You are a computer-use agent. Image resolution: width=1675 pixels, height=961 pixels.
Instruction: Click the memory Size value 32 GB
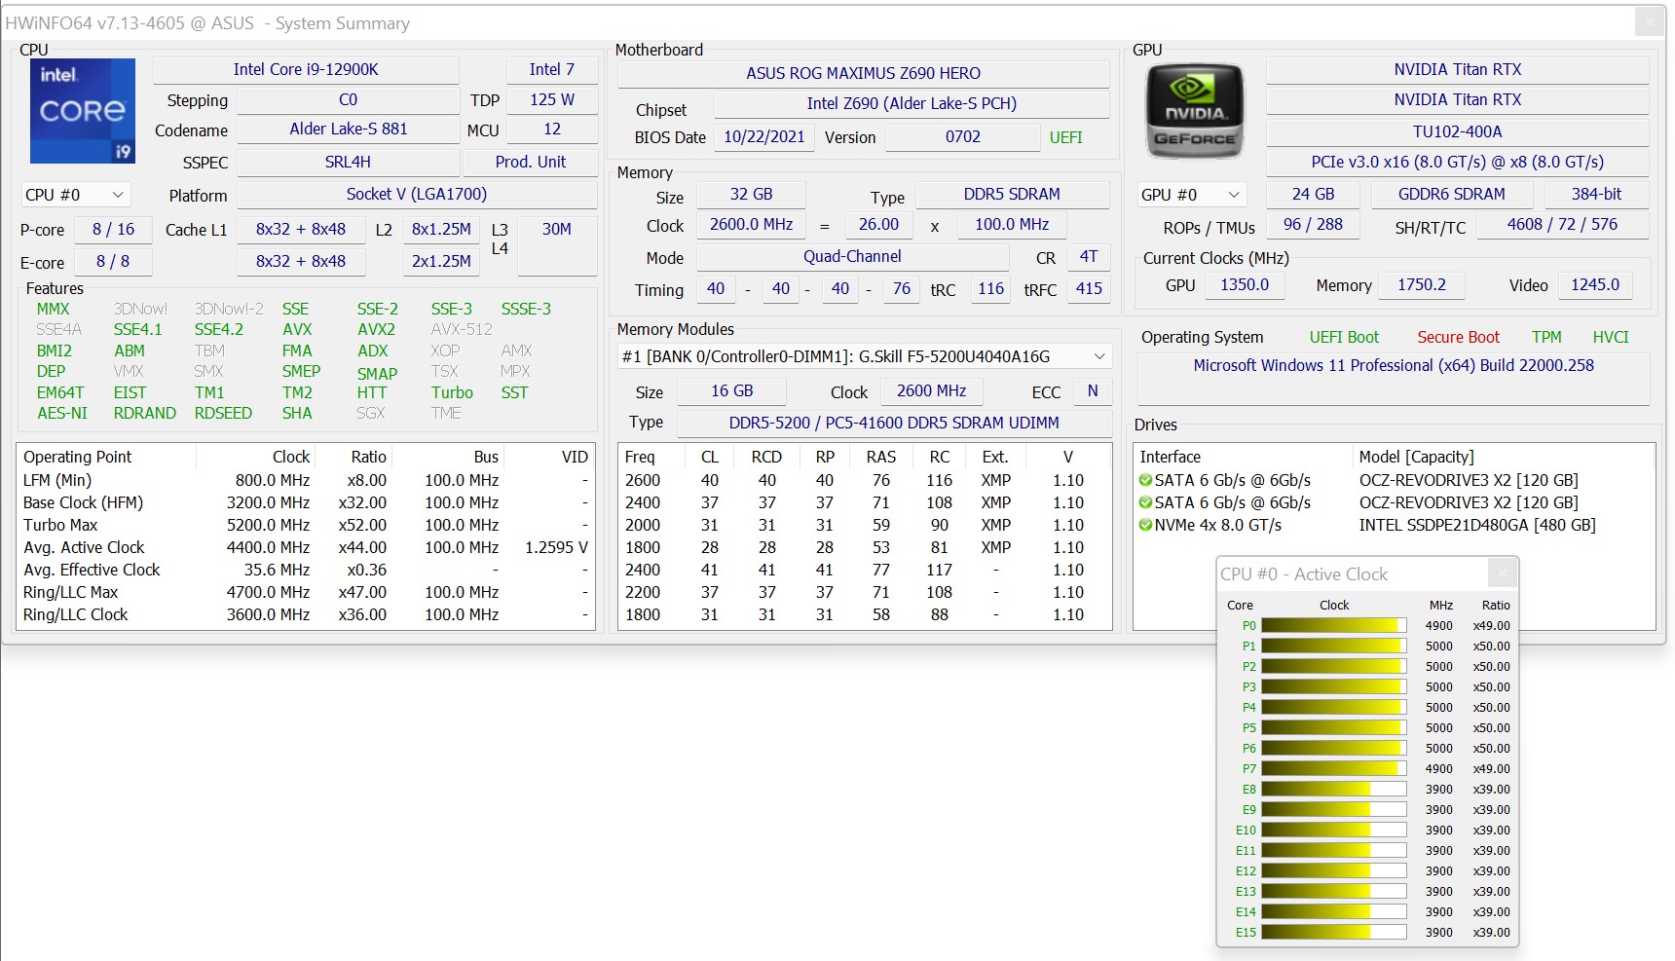click(x=752, y=195)
